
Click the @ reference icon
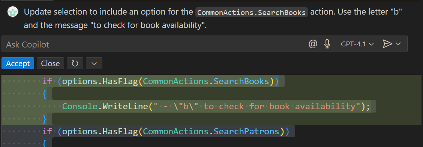pyautogui.click(x=312, y=44)
